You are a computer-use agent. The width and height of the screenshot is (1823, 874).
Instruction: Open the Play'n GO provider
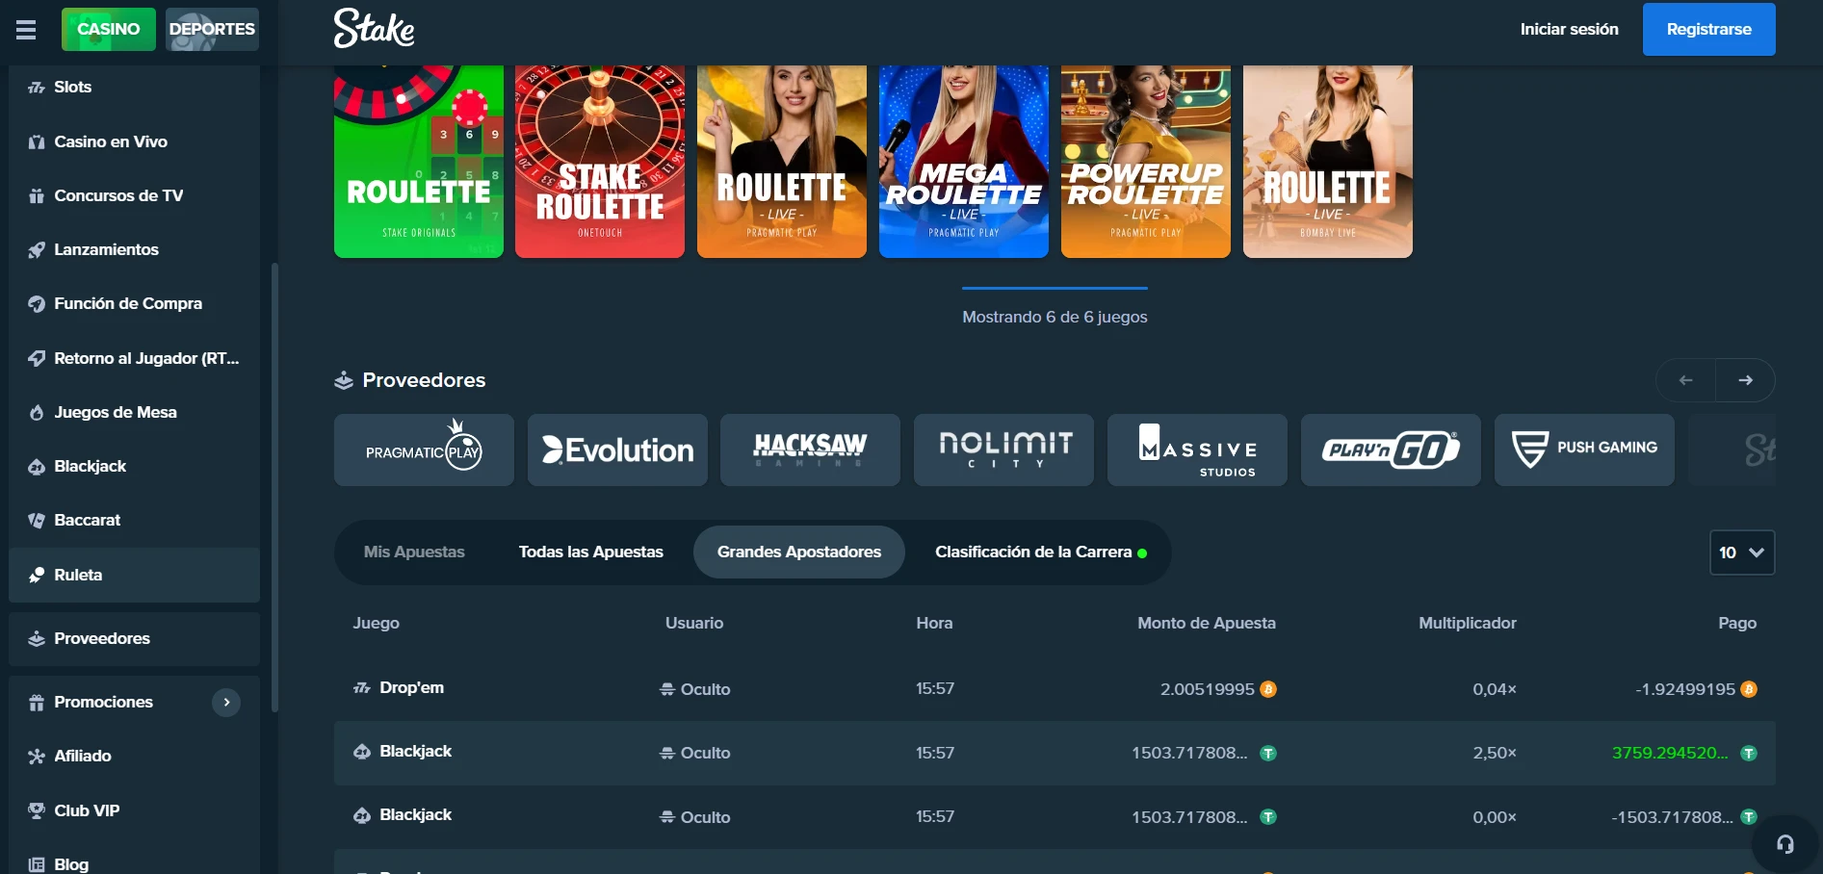pos(1391,450)
